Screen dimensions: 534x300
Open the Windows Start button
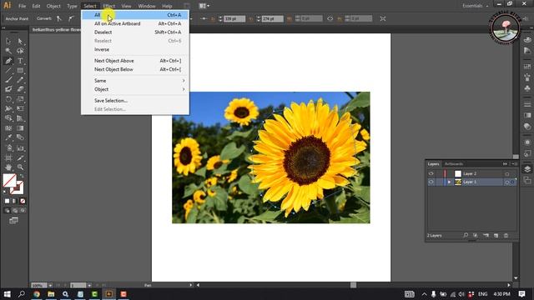pyautogui.click(x=7, y=294)
